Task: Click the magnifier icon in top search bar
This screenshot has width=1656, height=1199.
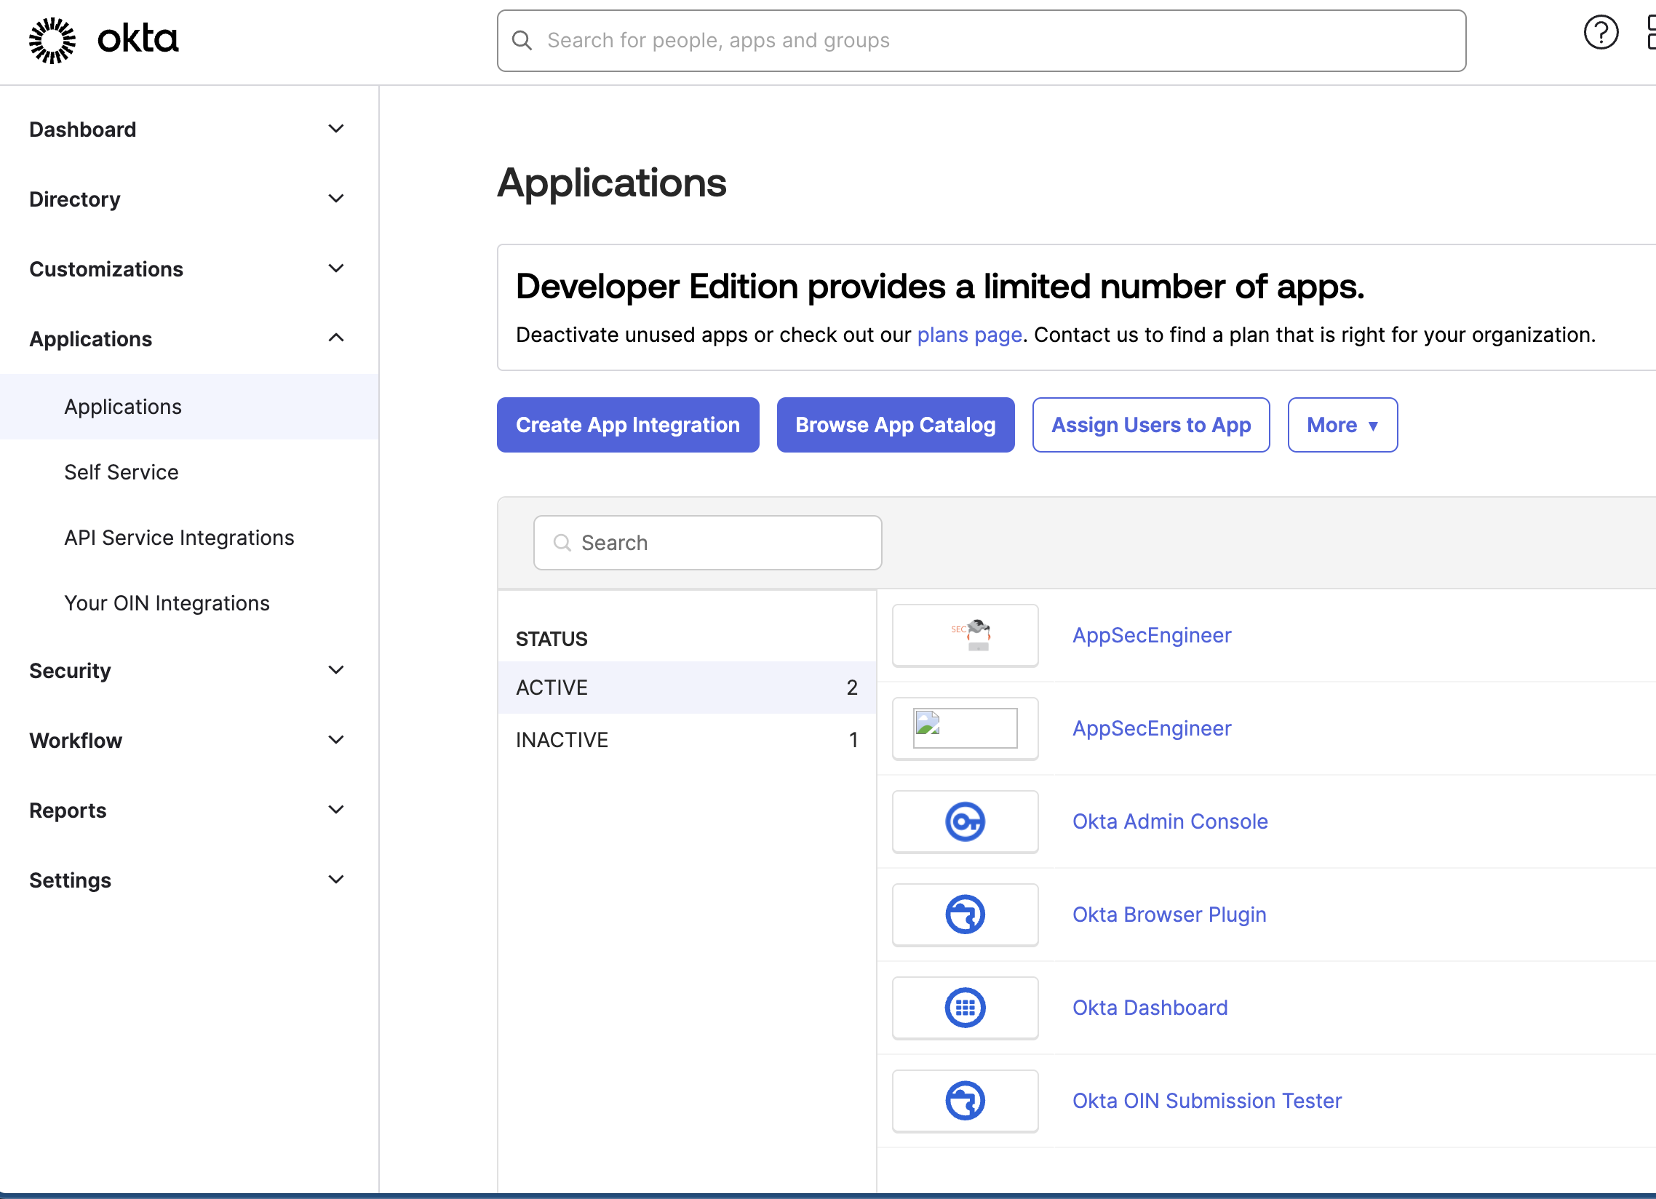Action: coord(522,40)
